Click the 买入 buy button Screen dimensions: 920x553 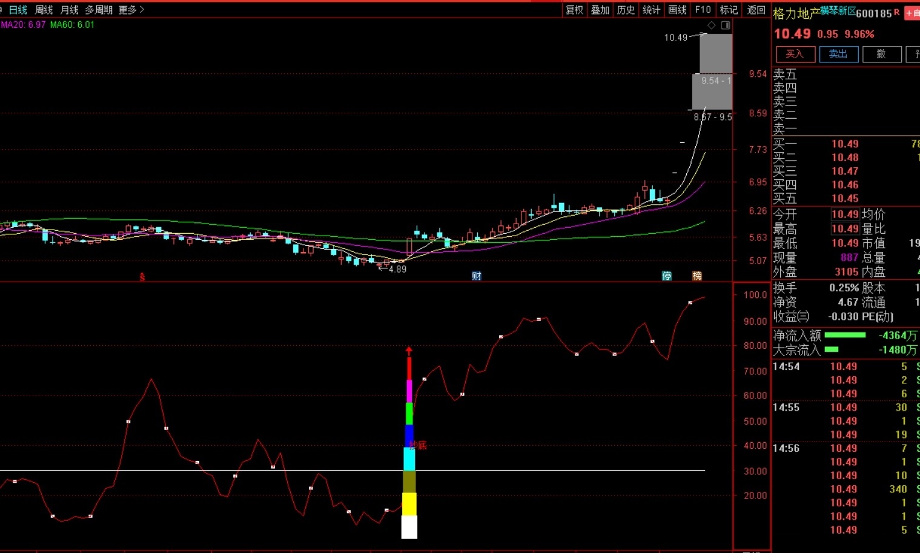point(794,54)
